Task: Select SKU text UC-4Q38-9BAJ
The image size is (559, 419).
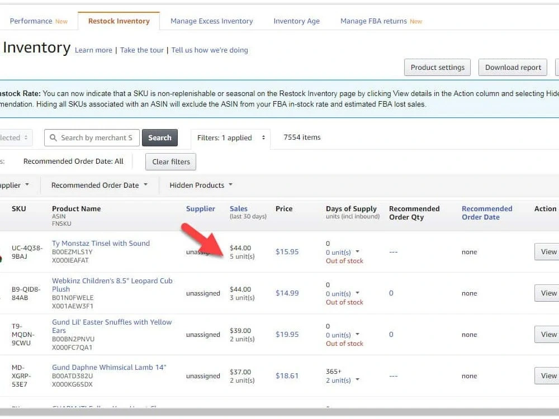Action: click(x=27, y=252)
